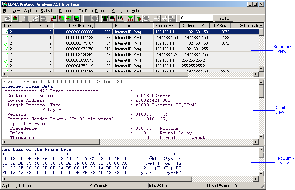Click detail view scroll left arrow
The image size is (295, 190).
coord(5,142)
